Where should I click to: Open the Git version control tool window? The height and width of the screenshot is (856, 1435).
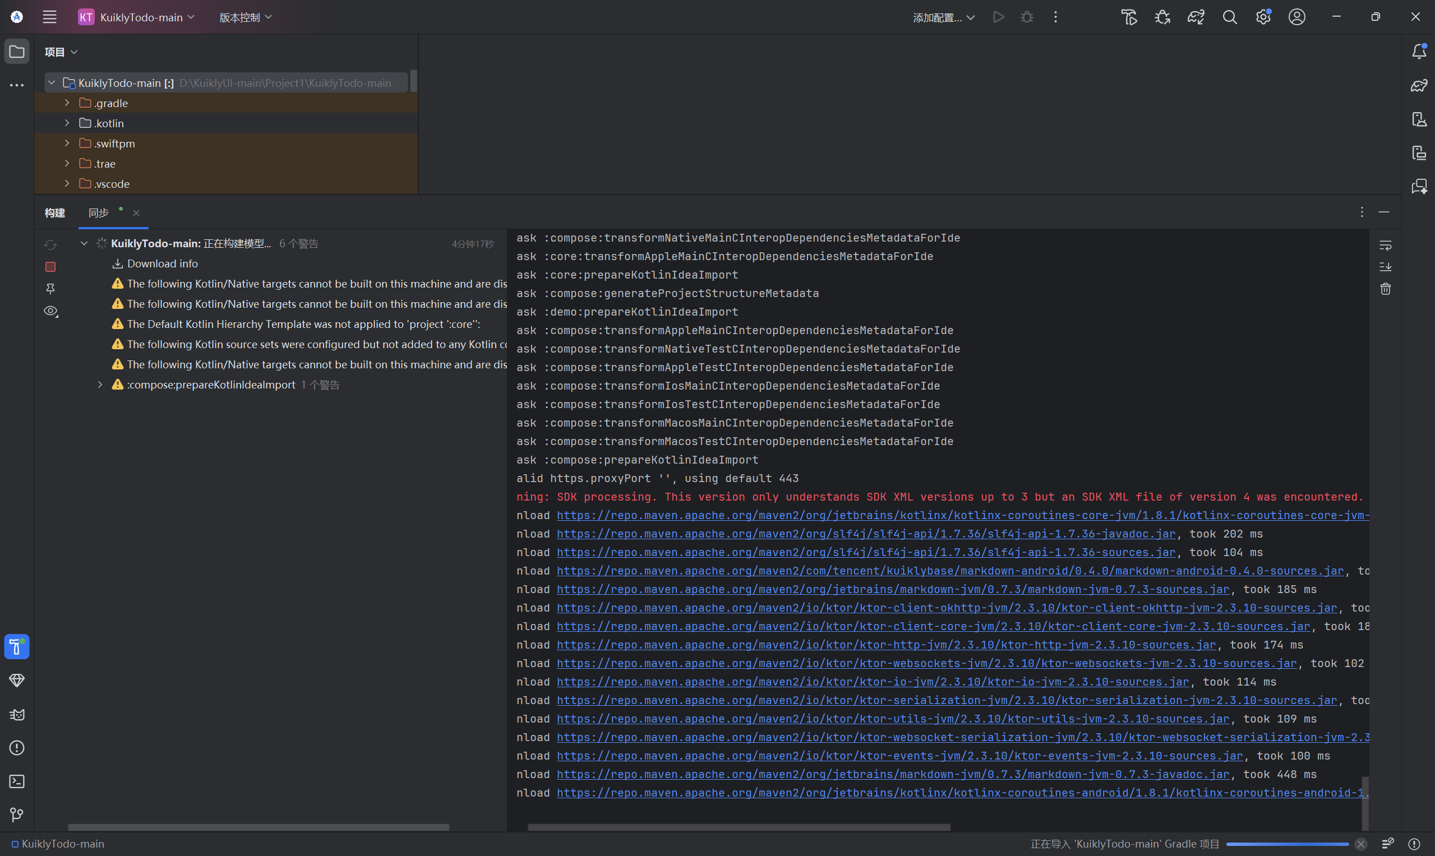[17, 815]
